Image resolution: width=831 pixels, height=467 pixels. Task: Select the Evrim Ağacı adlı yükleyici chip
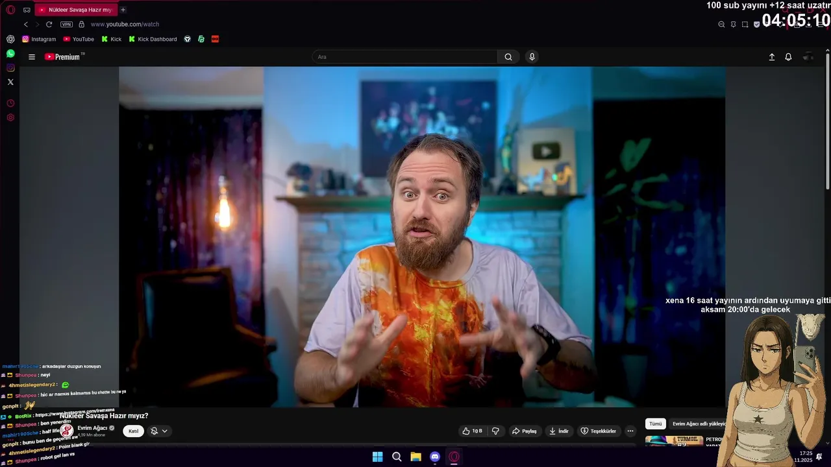pos(699,424)
